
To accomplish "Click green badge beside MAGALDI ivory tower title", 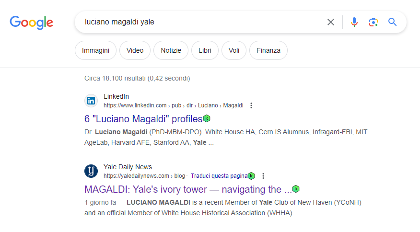I will click(296, 189).
